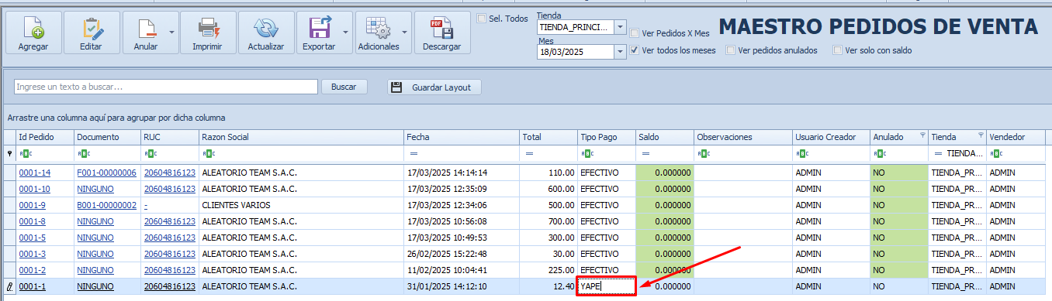1052x301 pixels.
Task: Sort by Tipo Pago column header
Action: [607, 137]
